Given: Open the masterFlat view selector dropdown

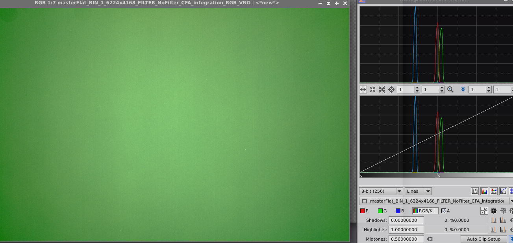Looking at the screenshot, I should [436, 201].
